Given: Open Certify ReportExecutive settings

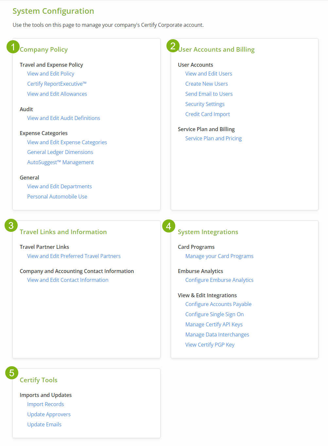Looking at the screenshot, I should pyautogui.click(x=57, y=84).
